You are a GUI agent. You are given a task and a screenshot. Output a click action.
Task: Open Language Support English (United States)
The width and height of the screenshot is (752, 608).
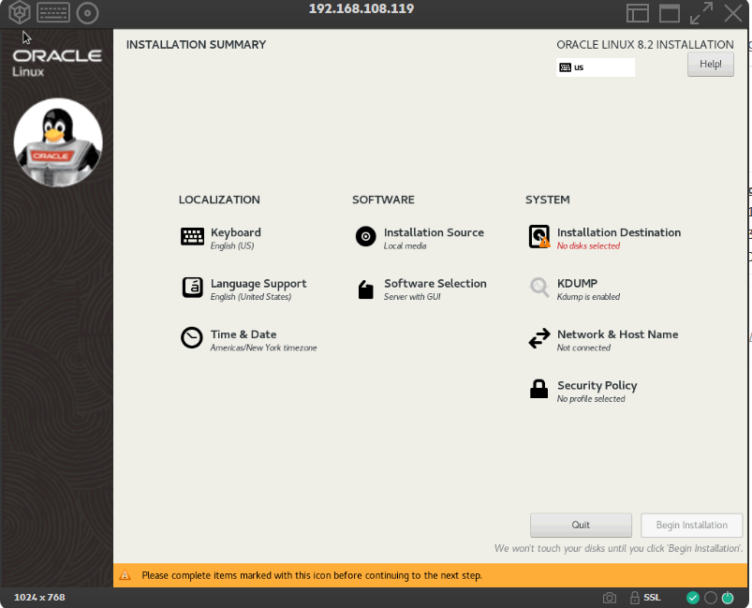point(244,289)
